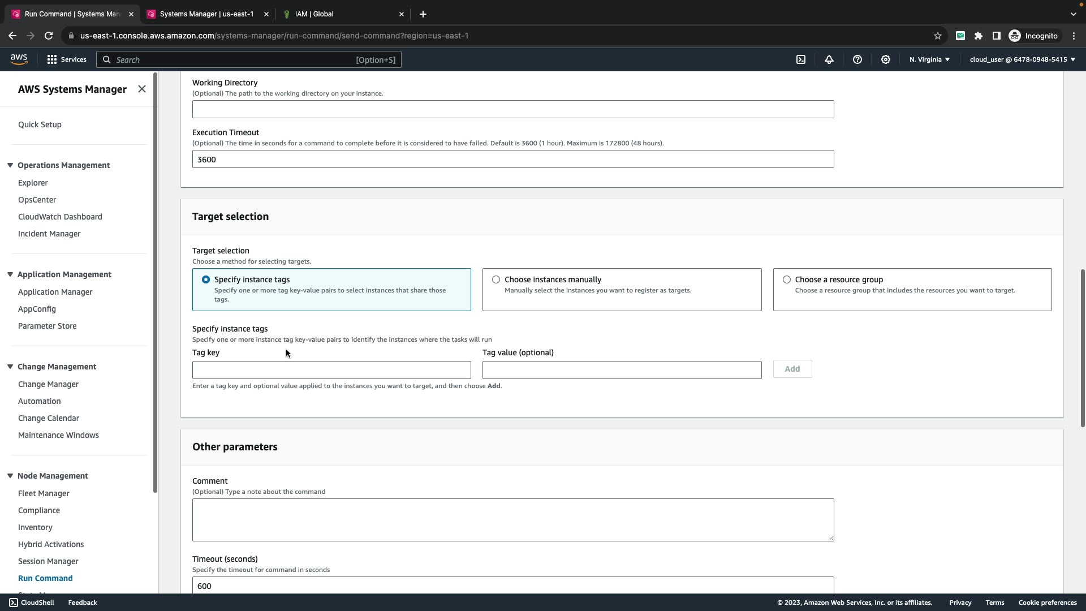The width and height of the screenshot is (1086, 611).
Task: Open the help question mark icon
Action: click(857, 59)
